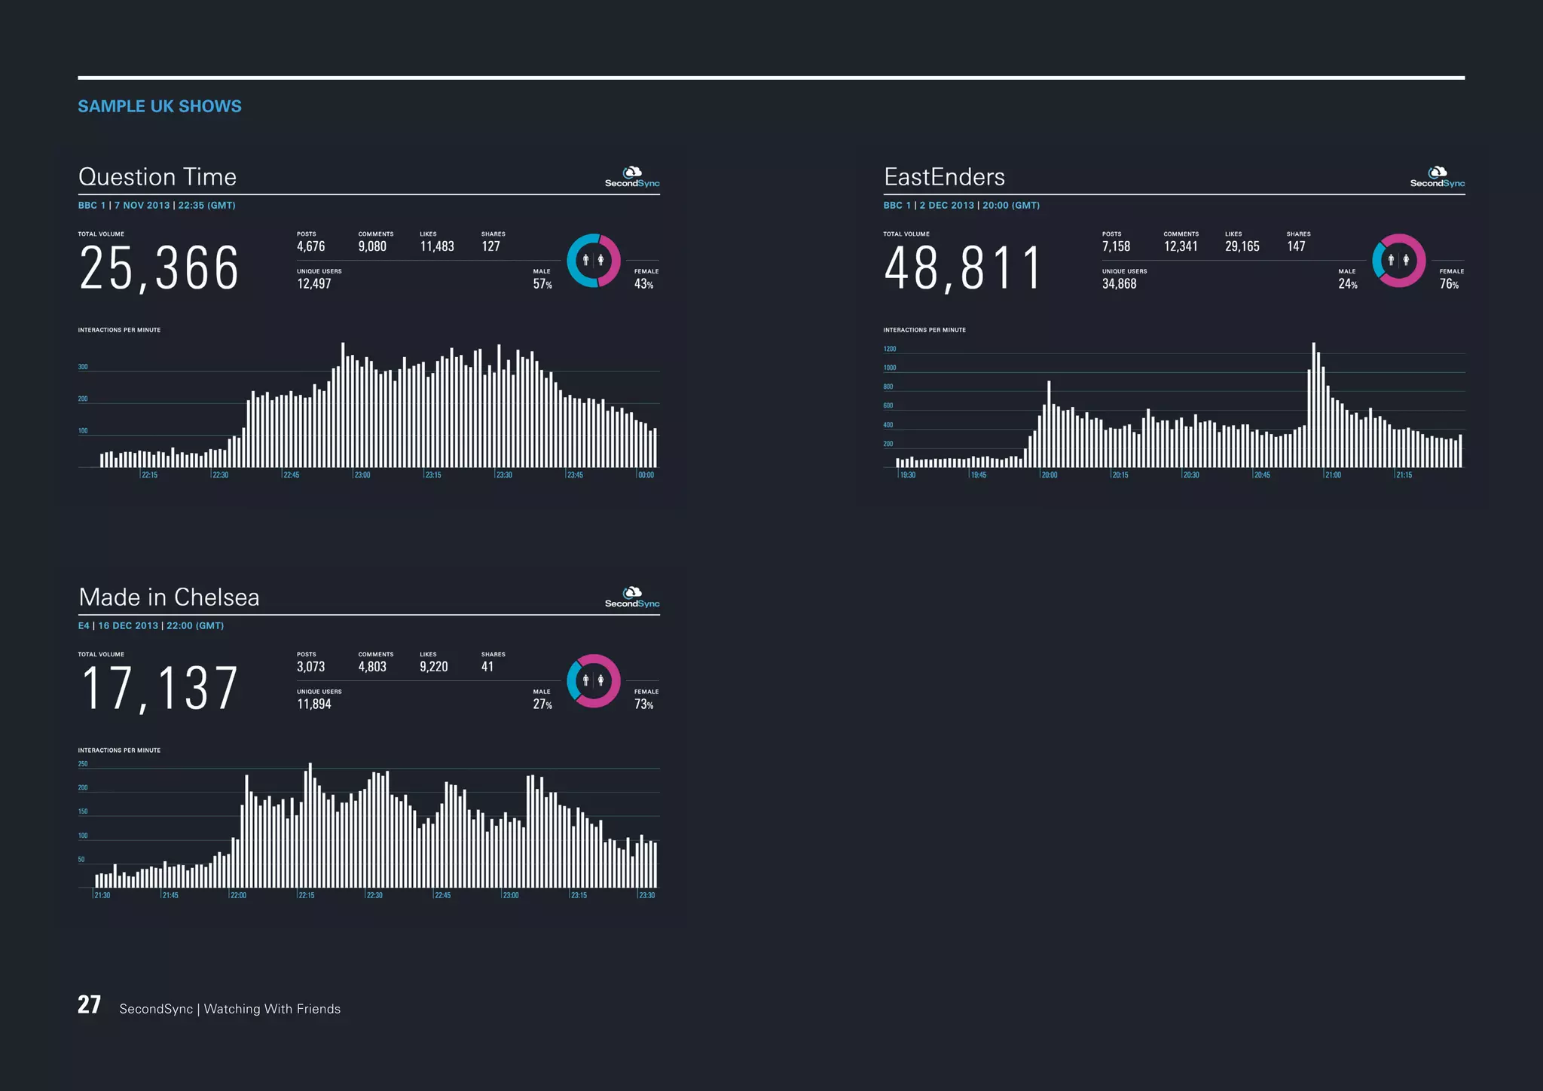Click the 25,366 total volume number
The height and width of the screenshot is (1091, 1543).
[x=159, y=268]
